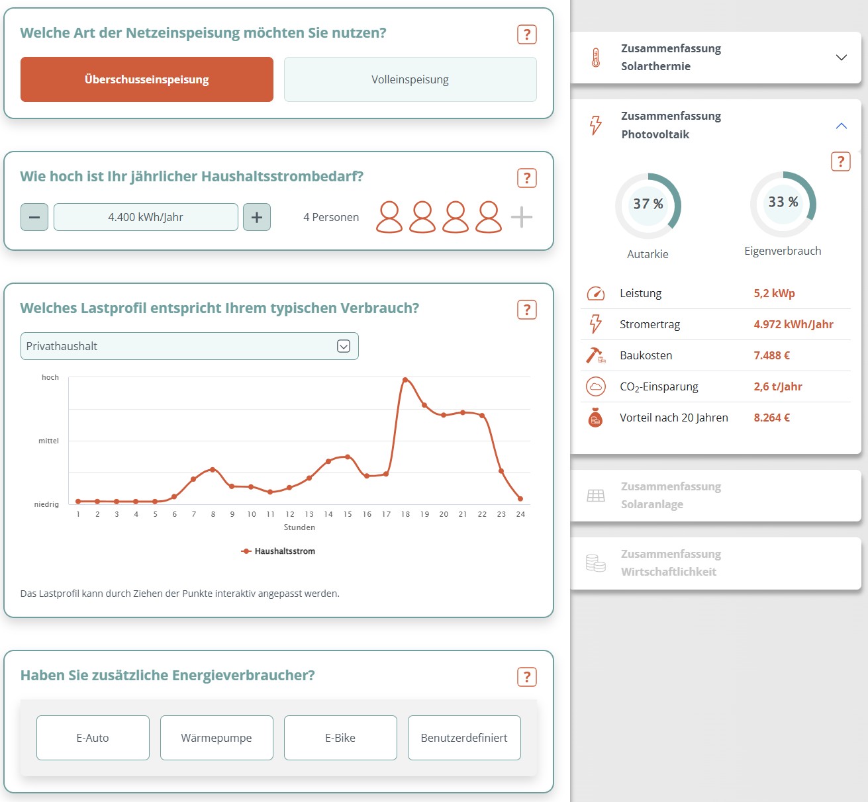The height and width of the screenshot is (802, 868).
Task: Toggle Haushaltsstrom legend entry in chart
Action: [278, 551]
